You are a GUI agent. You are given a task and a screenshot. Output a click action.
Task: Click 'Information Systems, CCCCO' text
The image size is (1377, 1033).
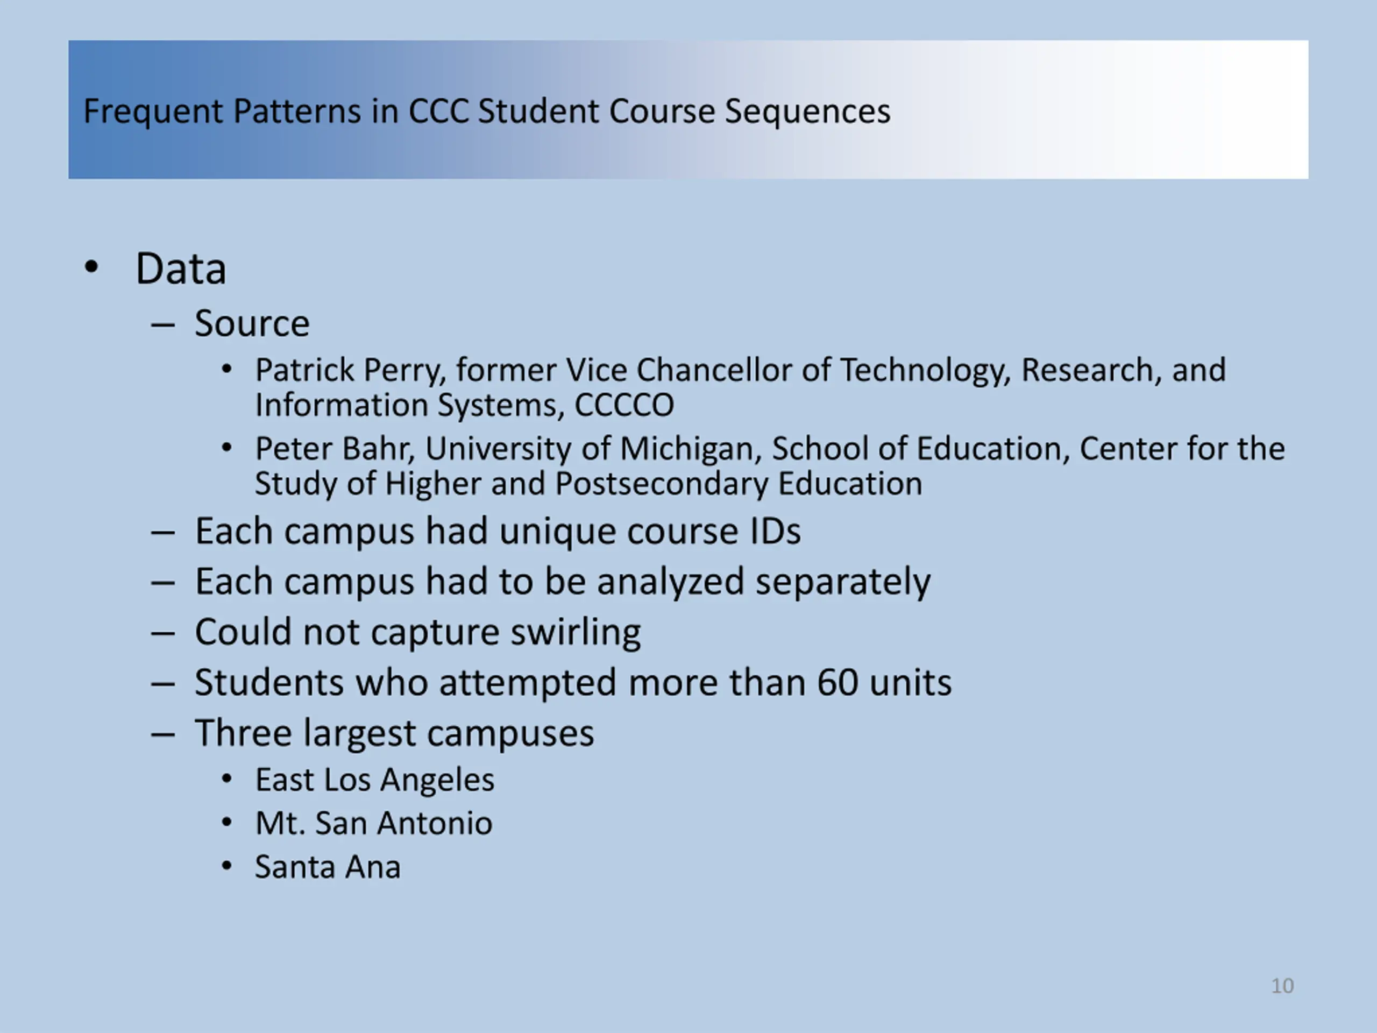tap(464, 405)
